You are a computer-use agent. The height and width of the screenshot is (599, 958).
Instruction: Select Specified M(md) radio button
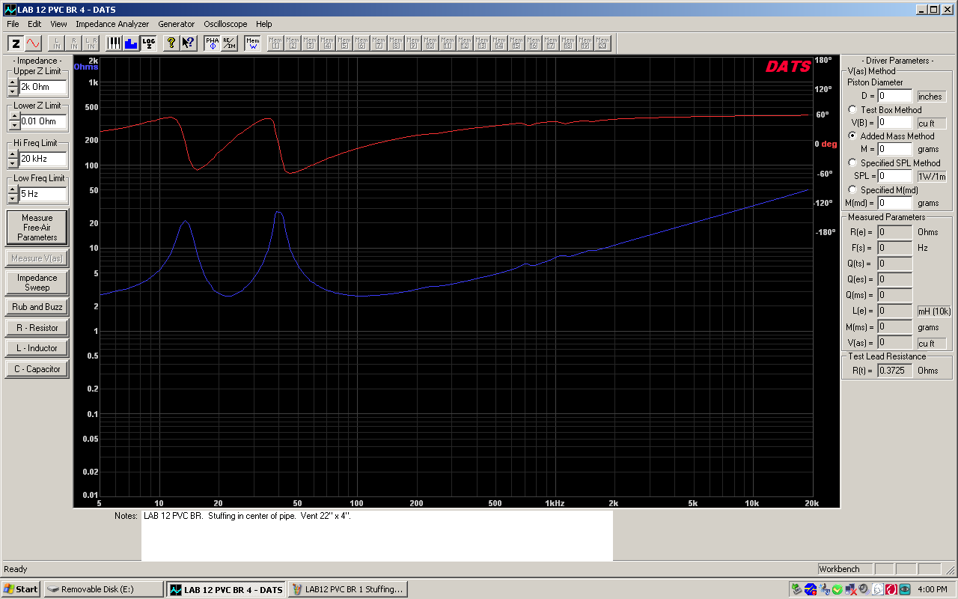[852, 189]
